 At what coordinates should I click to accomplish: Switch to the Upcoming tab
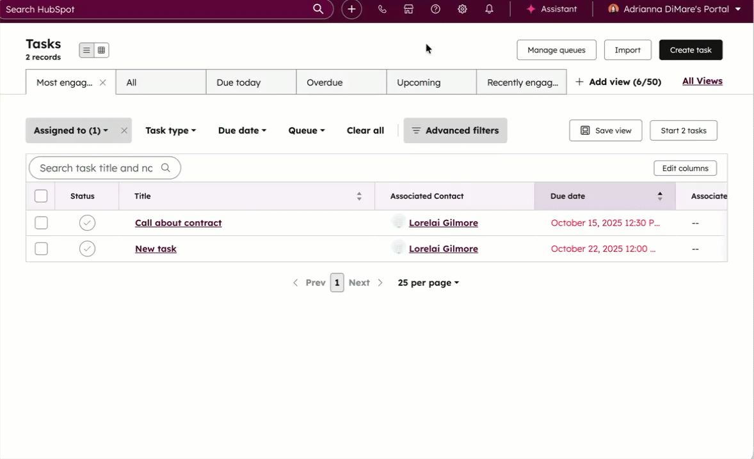[431, 82]
